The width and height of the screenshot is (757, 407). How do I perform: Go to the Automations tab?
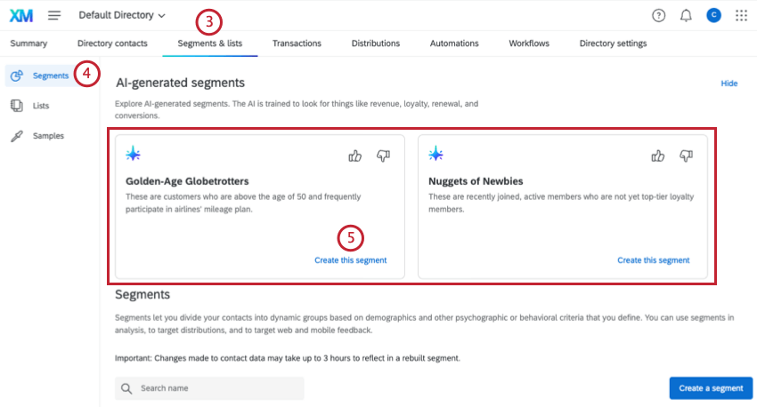pyautogui.click(x=454, y=44)
